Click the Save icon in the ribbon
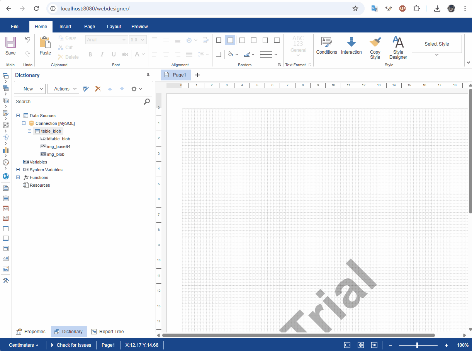The image size is (472, 351). click(10, 43)
